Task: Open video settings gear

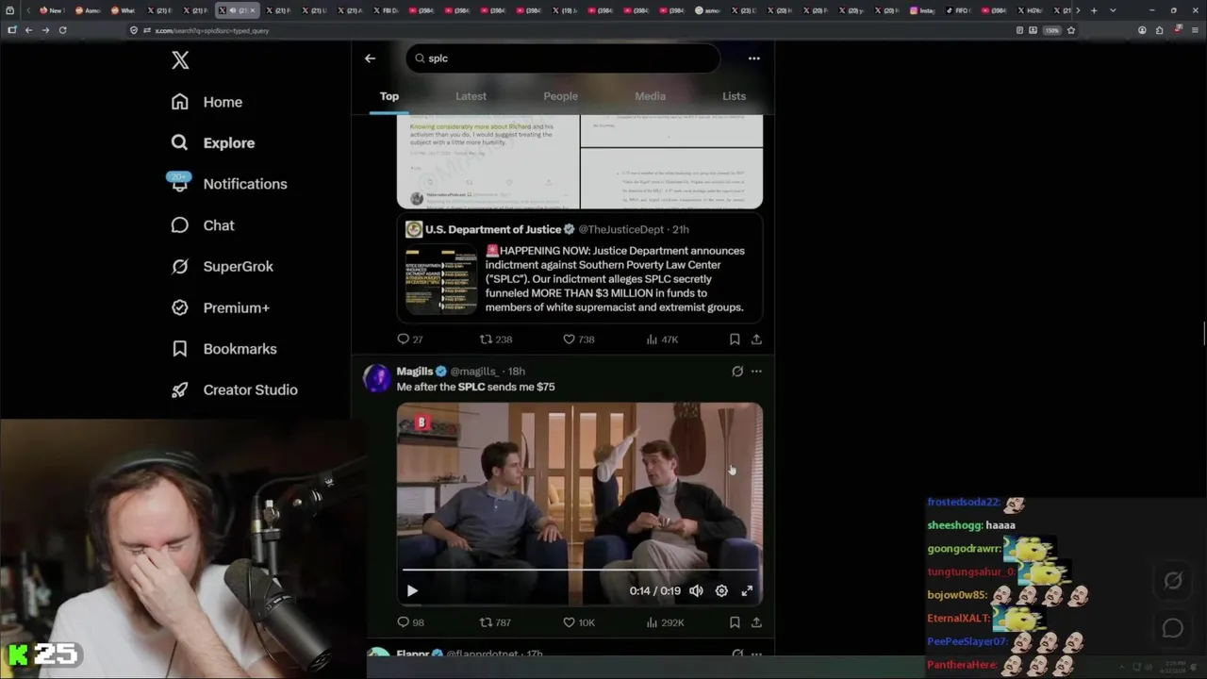Action: tap(721, 590)
